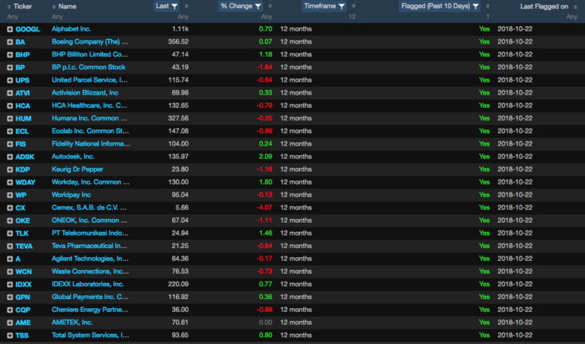Screen dimensions: 585x344
Task: Click the GPN ticker symbol
Action: point(23,297)
